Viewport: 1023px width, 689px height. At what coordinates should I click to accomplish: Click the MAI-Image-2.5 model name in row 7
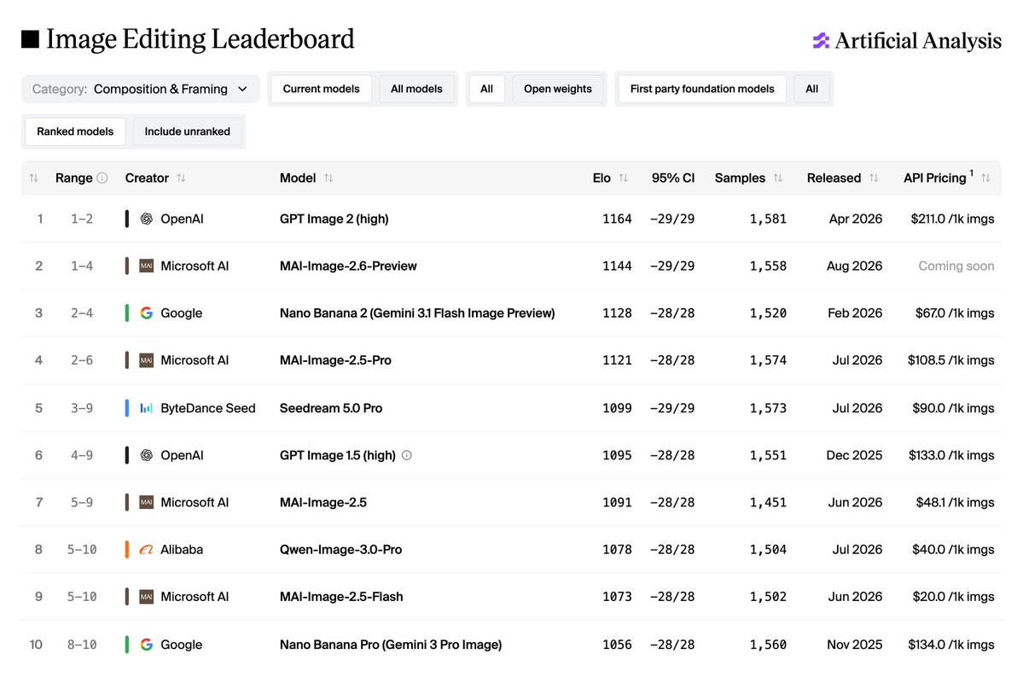323,502
